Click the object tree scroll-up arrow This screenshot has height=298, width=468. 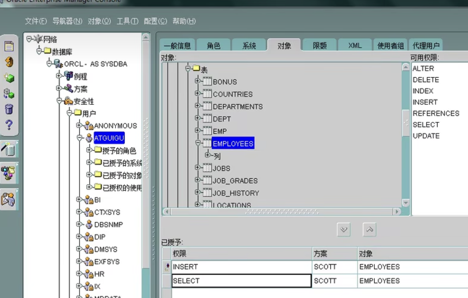click(406, 67)
